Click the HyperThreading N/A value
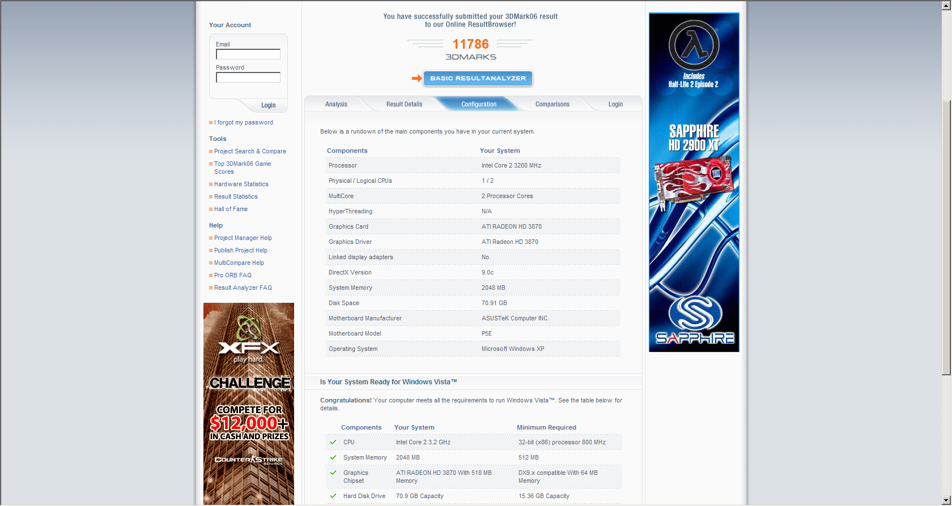The image size is (952, 506). point(487,211)
